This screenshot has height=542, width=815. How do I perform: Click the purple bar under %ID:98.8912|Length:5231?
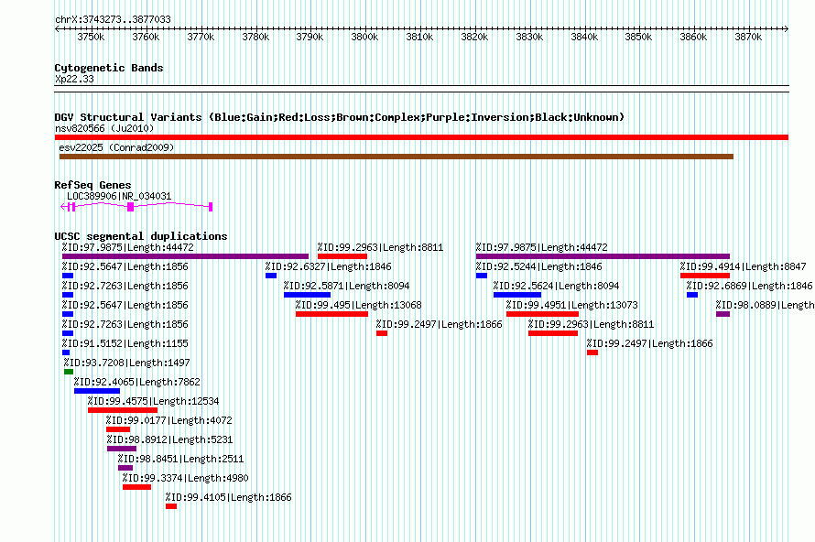pos(122,449)
